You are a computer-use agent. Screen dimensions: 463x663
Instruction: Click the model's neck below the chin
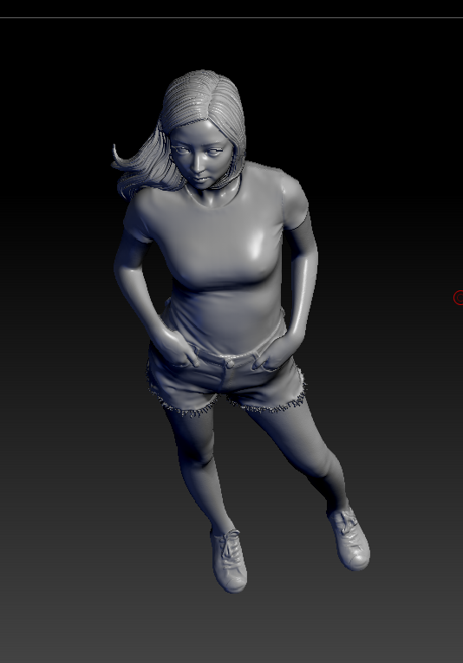[209, 194]
